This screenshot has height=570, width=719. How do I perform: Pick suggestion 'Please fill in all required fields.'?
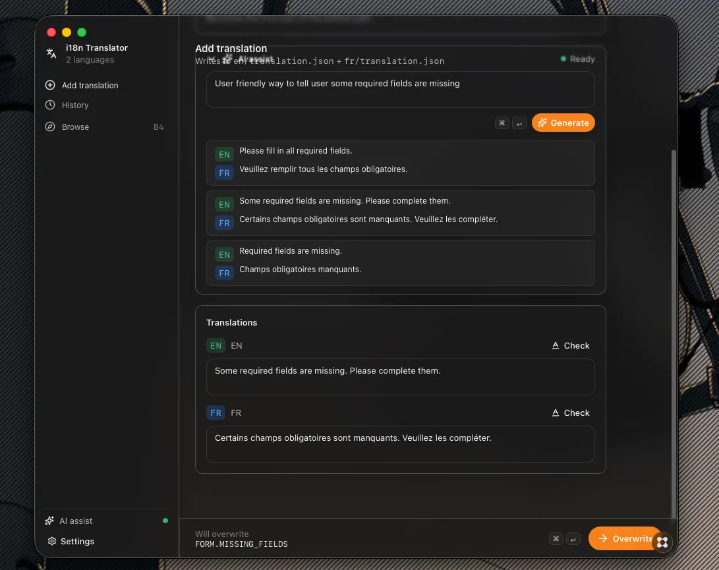(400, 163)
